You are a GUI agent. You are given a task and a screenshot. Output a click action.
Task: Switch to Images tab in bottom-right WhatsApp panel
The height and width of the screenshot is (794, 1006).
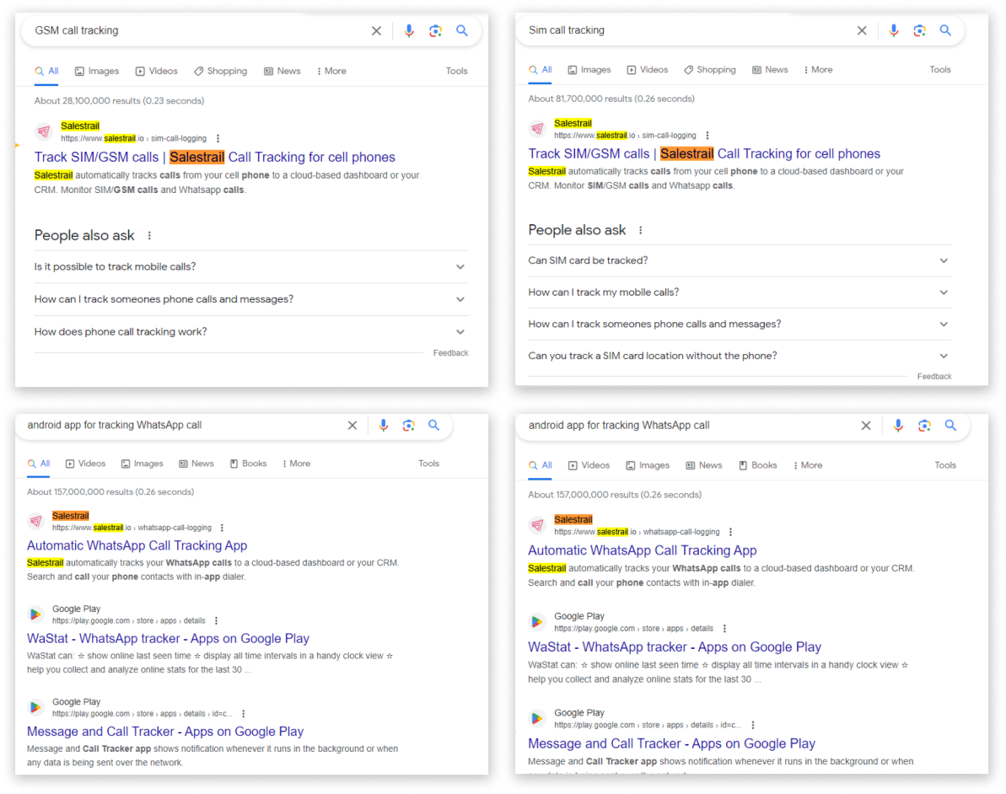(x=648, y=465)
